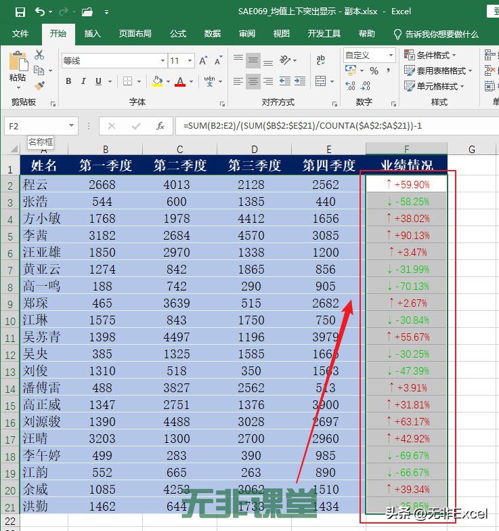Screen dimensions: 499x531
Task: Toggle align text right
Action: pyautogui.click(x=268, y=81)
